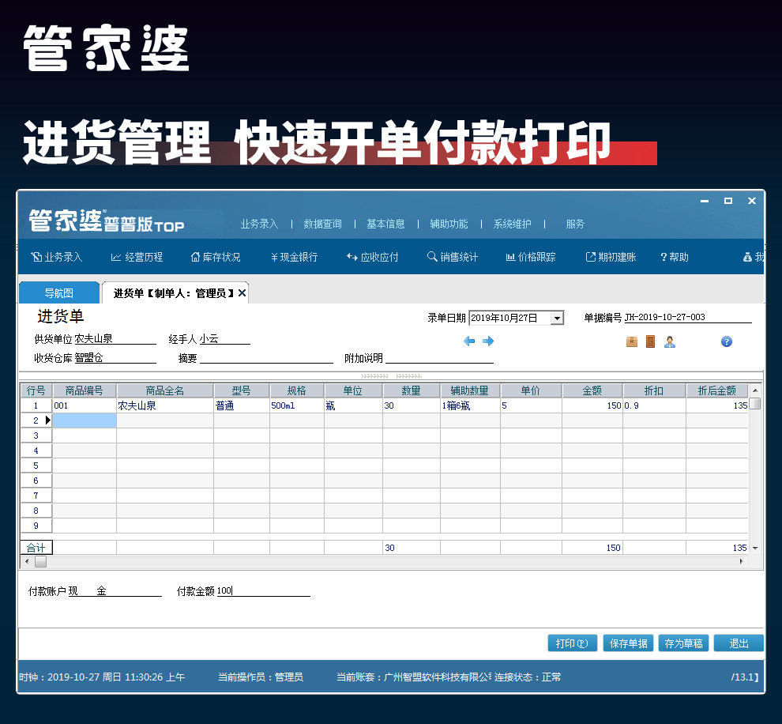This screenshot has width=782, height=724.
Task: Select cell 500ml in row 1
Action: click(297, 405)
